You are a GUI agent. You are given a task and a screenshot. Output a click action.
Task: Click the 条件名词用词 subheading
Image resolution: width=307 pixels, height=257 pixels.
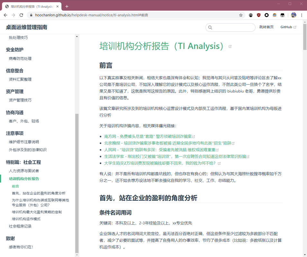pyautogui.click(x=115, y=212)
